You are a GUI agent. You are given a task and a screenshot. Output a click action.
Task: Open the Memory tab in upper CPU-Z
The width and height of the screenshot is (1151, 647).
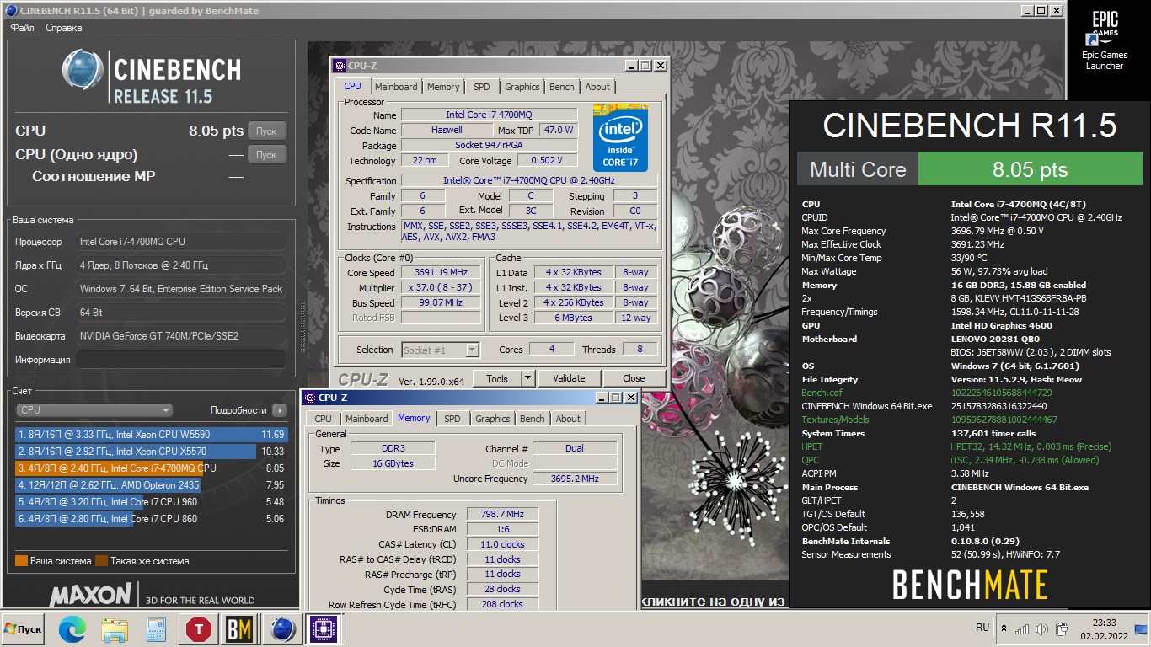(x=443, y=87)
